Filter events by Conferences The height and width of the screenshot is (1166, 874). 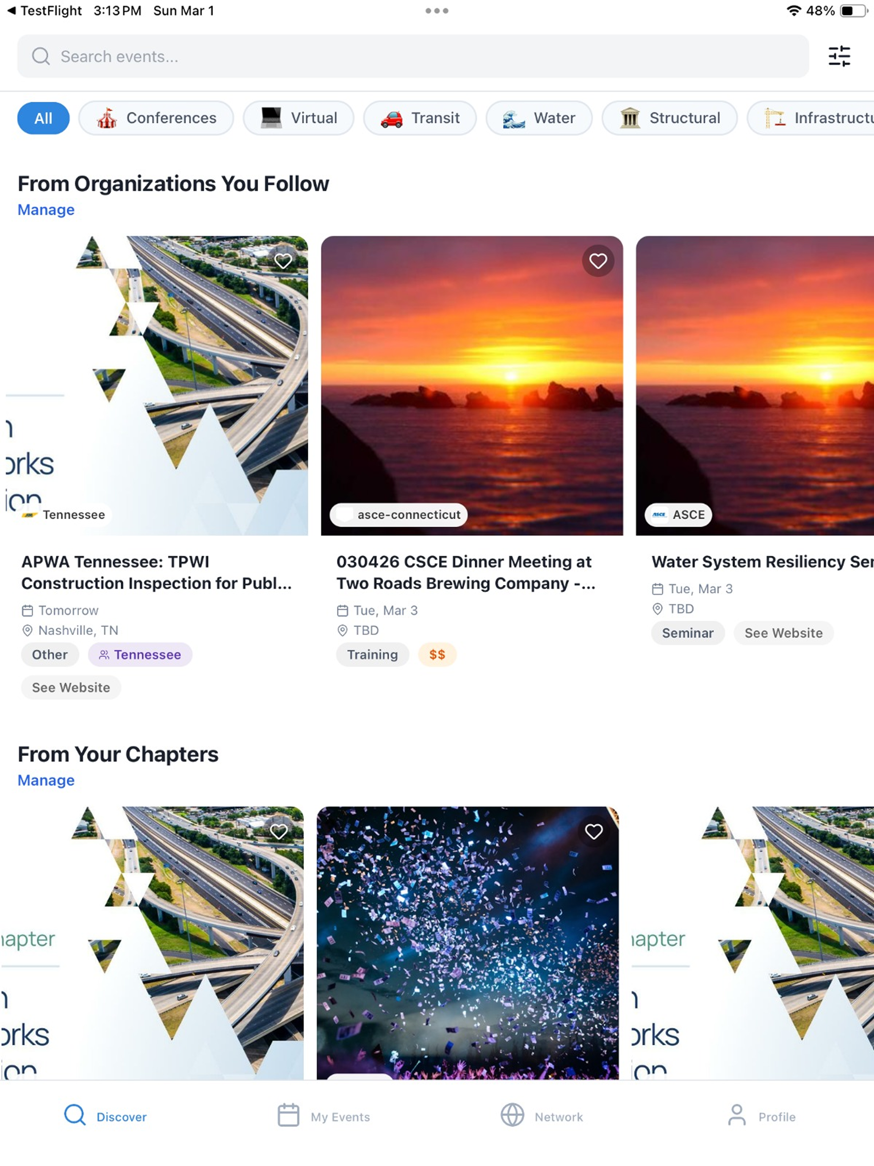(156, 118)
